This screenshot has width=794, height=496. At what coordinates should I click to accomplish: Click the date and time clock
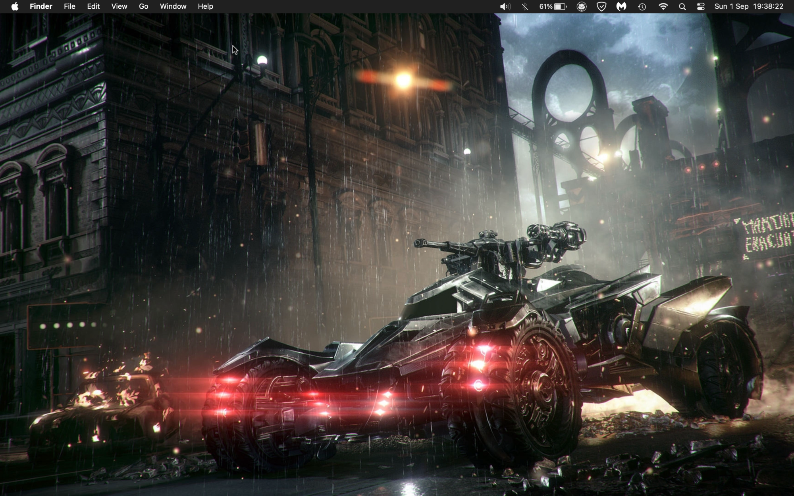click(x=748, y=6)
